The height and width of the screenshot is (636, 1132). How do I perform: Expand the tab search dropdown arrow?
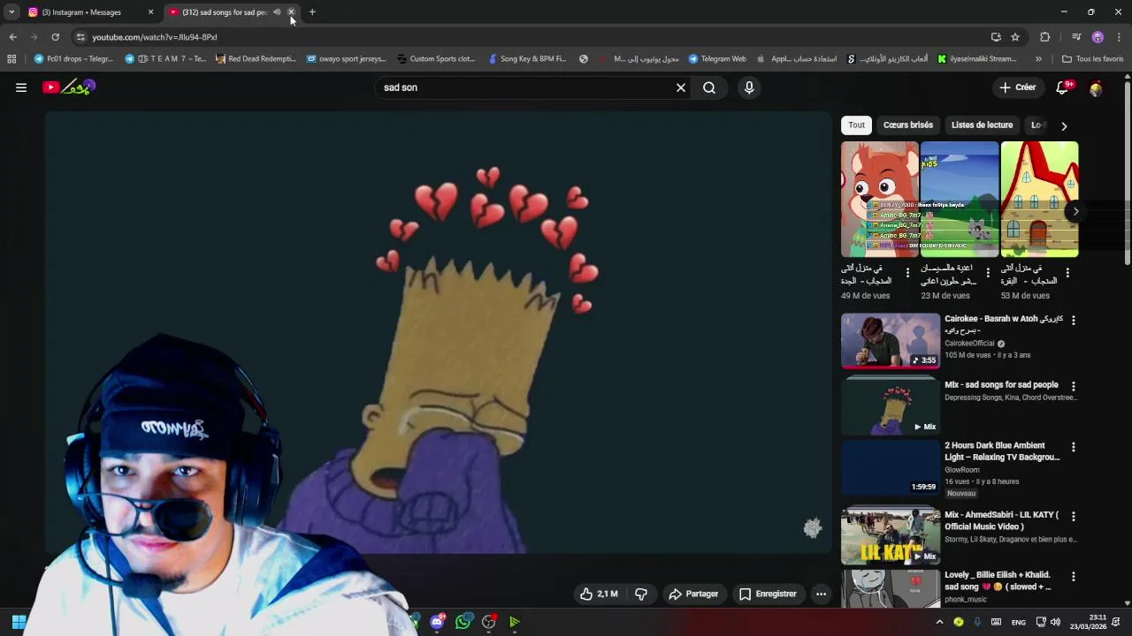click(11, 12)
